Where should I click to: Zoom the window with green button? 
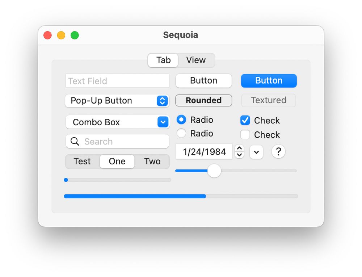click(x=75, y=35)
